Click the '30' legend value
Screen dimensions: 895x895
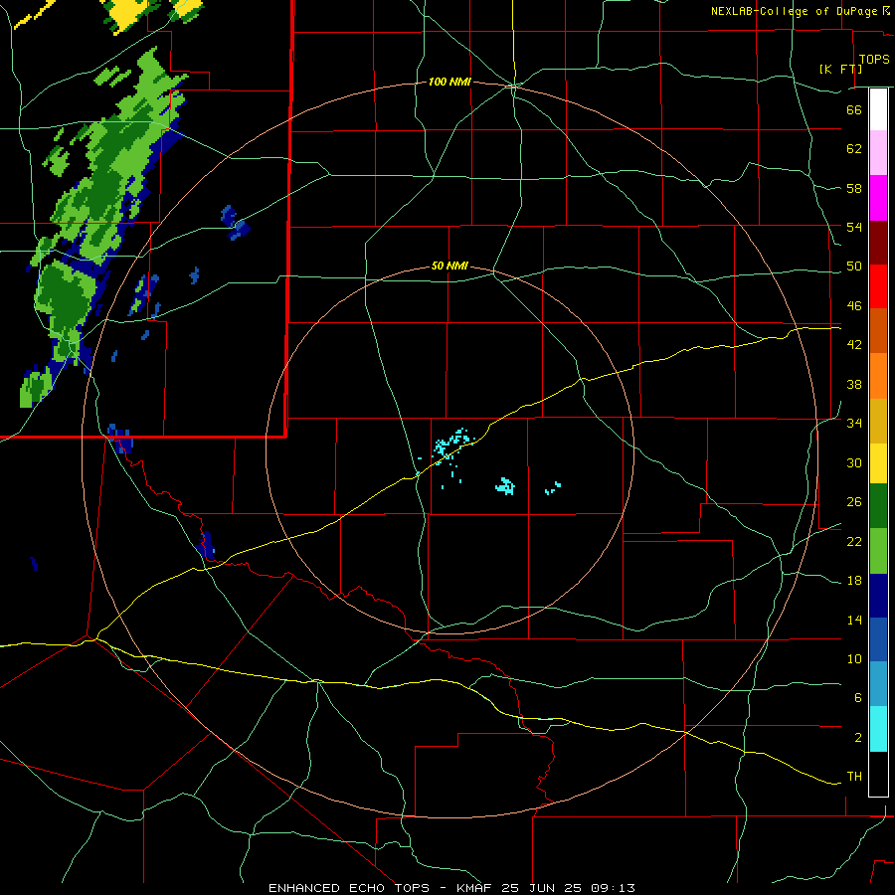coord(854,462)
